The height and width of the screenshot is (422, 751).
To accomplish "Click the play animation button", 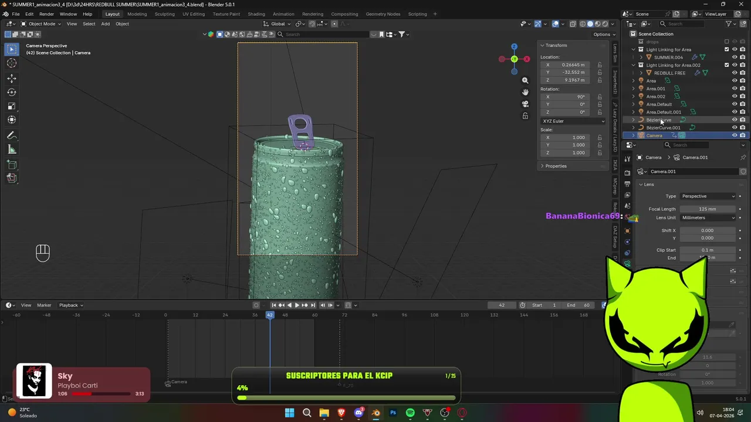I will click(x=297, y=305).
